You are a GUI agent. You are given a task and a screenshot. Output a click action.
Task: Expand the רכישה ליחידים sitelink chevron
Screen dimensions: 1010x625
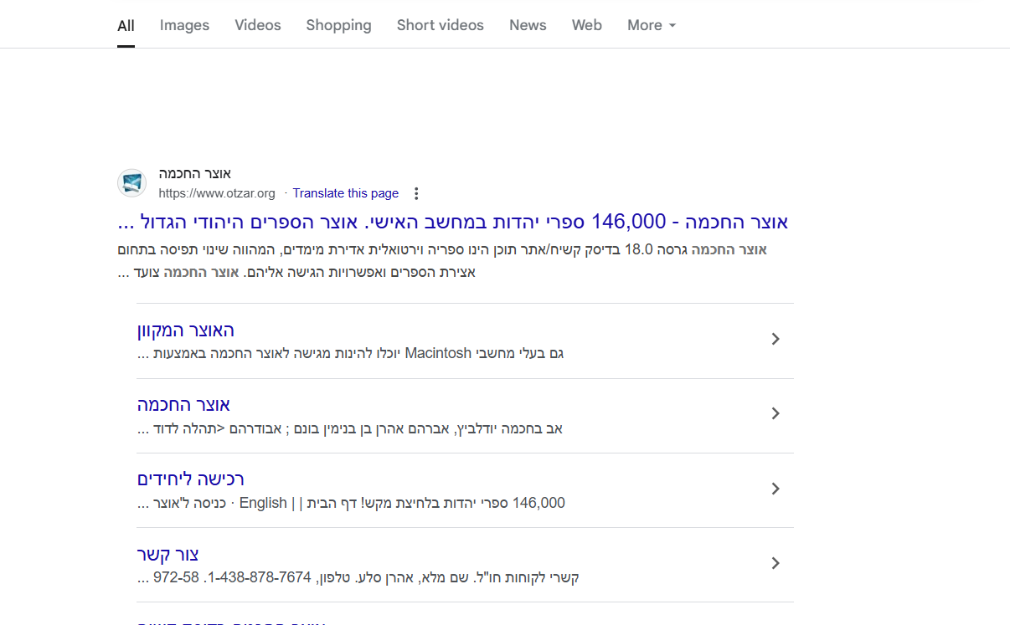(776, 489)
